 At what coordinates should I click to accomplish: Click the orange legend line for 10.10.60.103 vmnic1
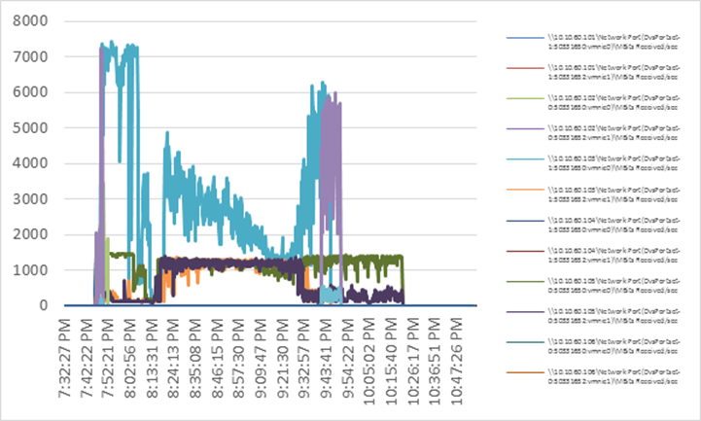pos(525,190)
